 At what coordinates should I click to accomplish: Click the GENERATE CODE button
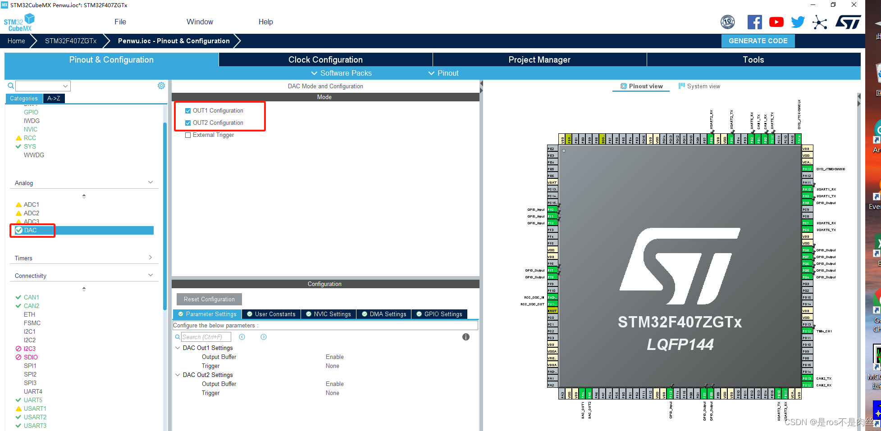(758, 41)
